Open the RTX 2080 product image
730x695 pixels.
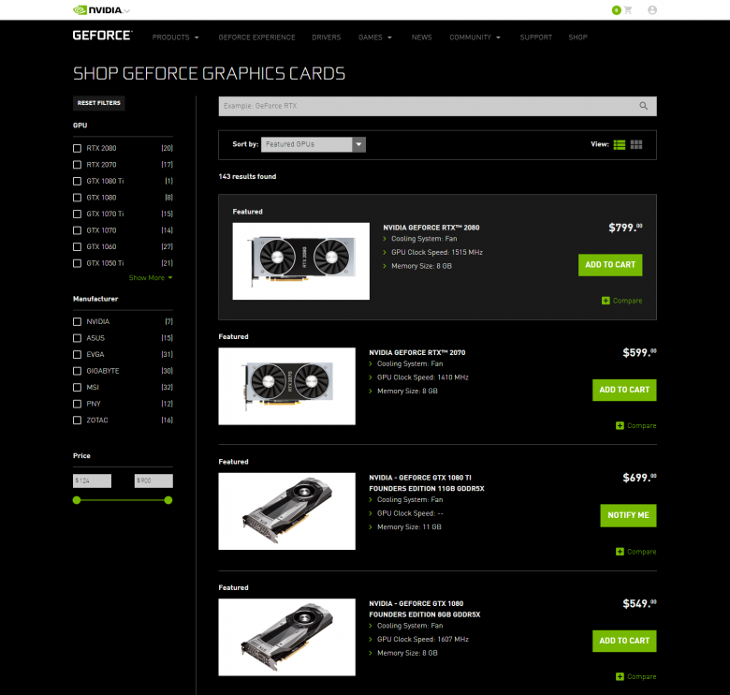click(x=300, y=260)
